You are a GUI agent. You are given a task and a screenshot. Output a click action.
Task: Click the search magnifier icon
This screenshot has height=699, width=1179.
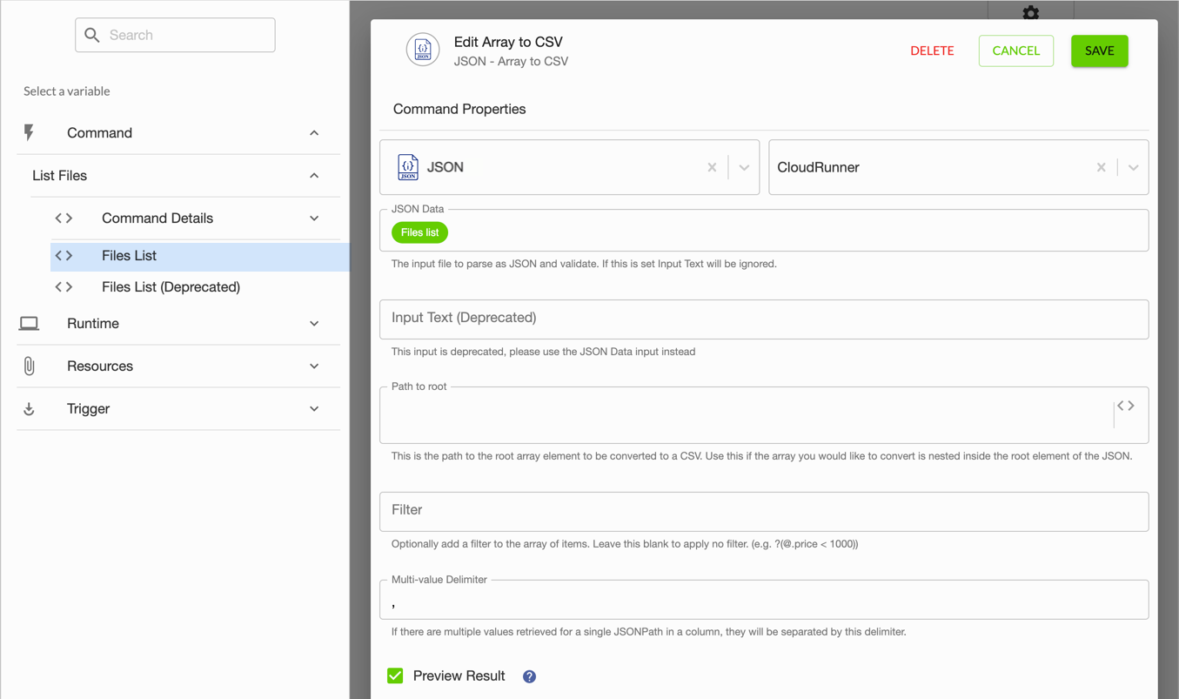92,35
